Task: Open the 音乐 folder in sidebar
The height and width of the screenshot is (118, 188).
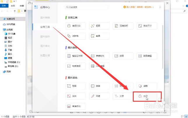Action: [8, 54]
